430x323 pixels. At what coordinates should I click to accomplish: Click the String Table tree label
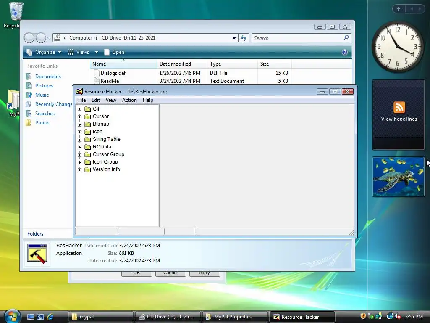tap(106, 139)
